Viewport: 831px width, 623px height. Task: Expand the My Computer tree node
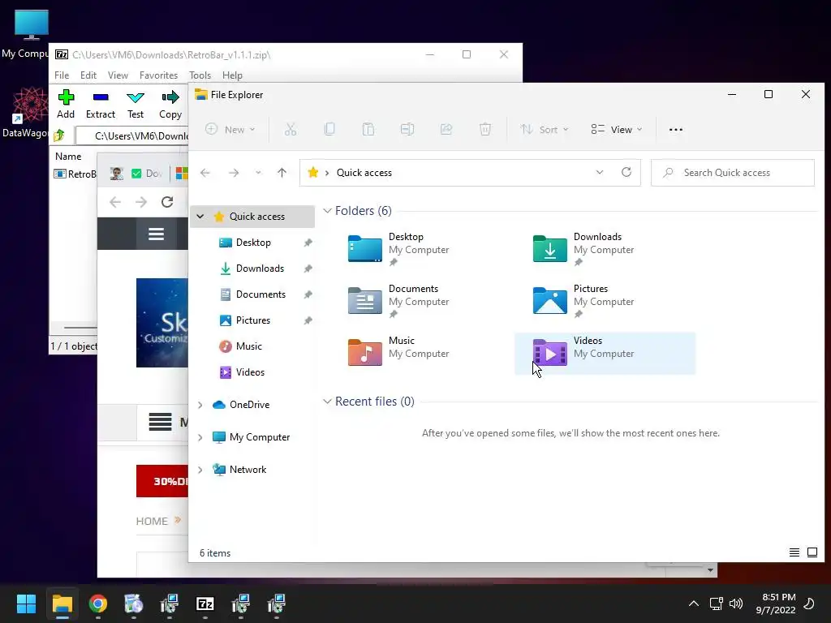200,437
